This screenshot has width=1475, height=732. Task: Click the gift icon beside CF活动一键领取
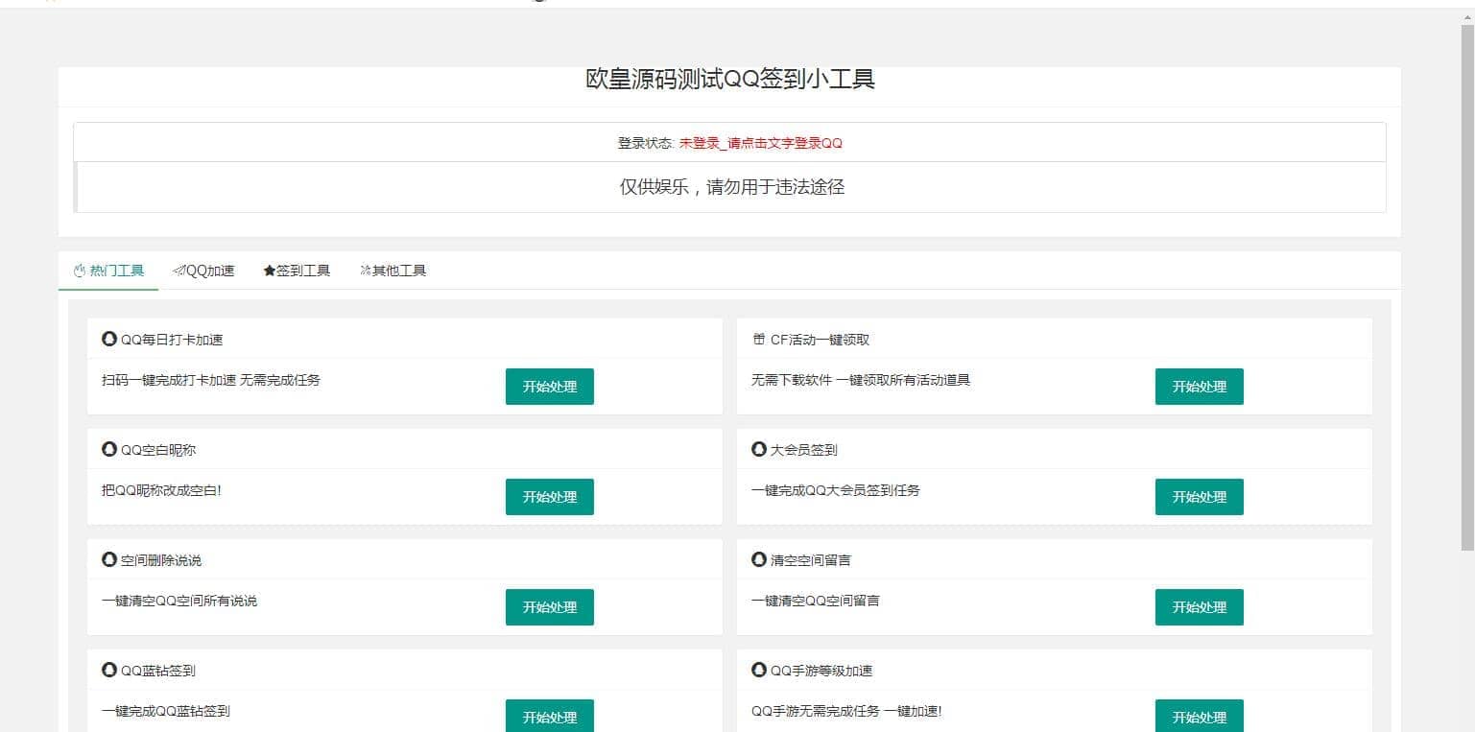pos(759,339)
